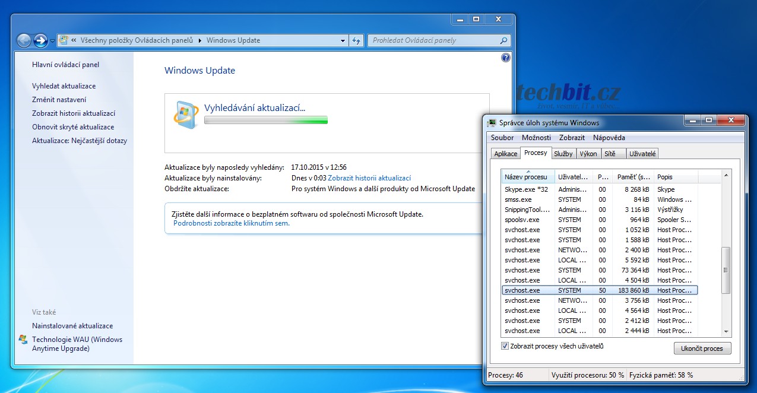Open Aktualizace: Nejčastější dotazy link

click(x=80, y=141)
